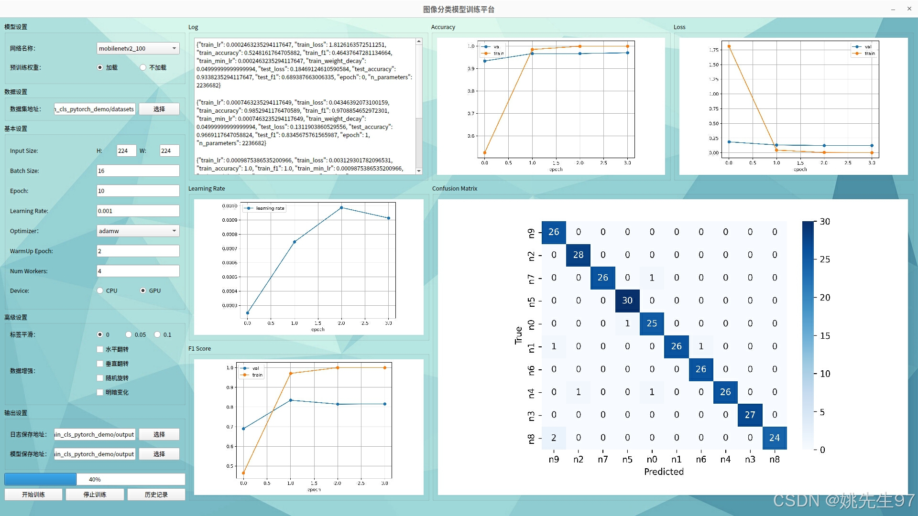Click 选择 button for log save path
918x516 pixels.
(159, 434)
